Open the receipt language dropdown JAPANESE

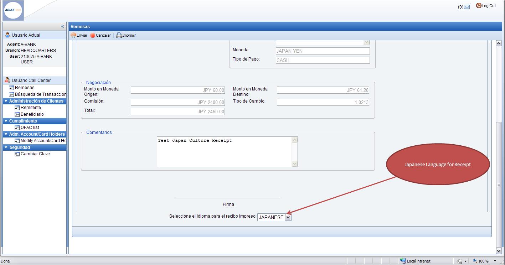pos(274,217)
